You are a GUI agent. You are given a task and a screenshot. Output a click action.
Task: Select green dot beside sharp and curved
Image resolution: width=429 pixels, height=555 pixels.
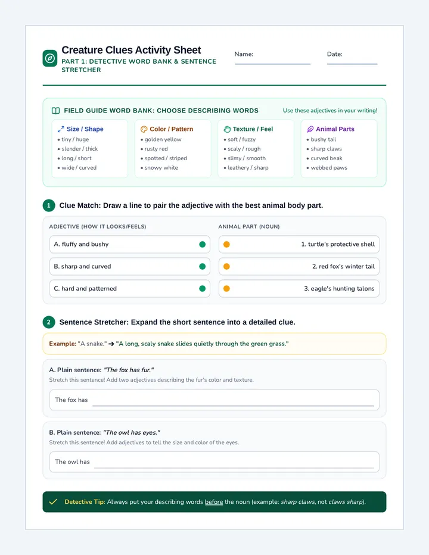[202, 267]
